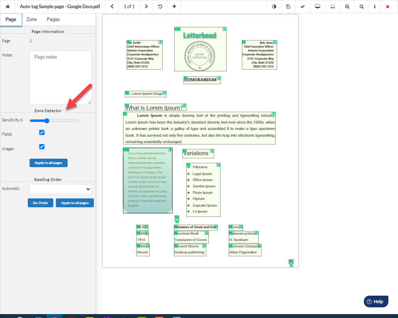This screenshot has height=318, width=398.
Task: Open document info with the i icon
Action: (x=375, y=6)
